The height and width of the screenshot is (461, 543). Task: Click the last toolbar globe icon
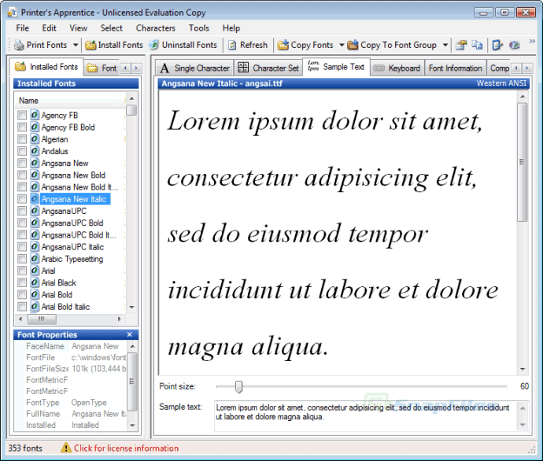click(515, 45)
